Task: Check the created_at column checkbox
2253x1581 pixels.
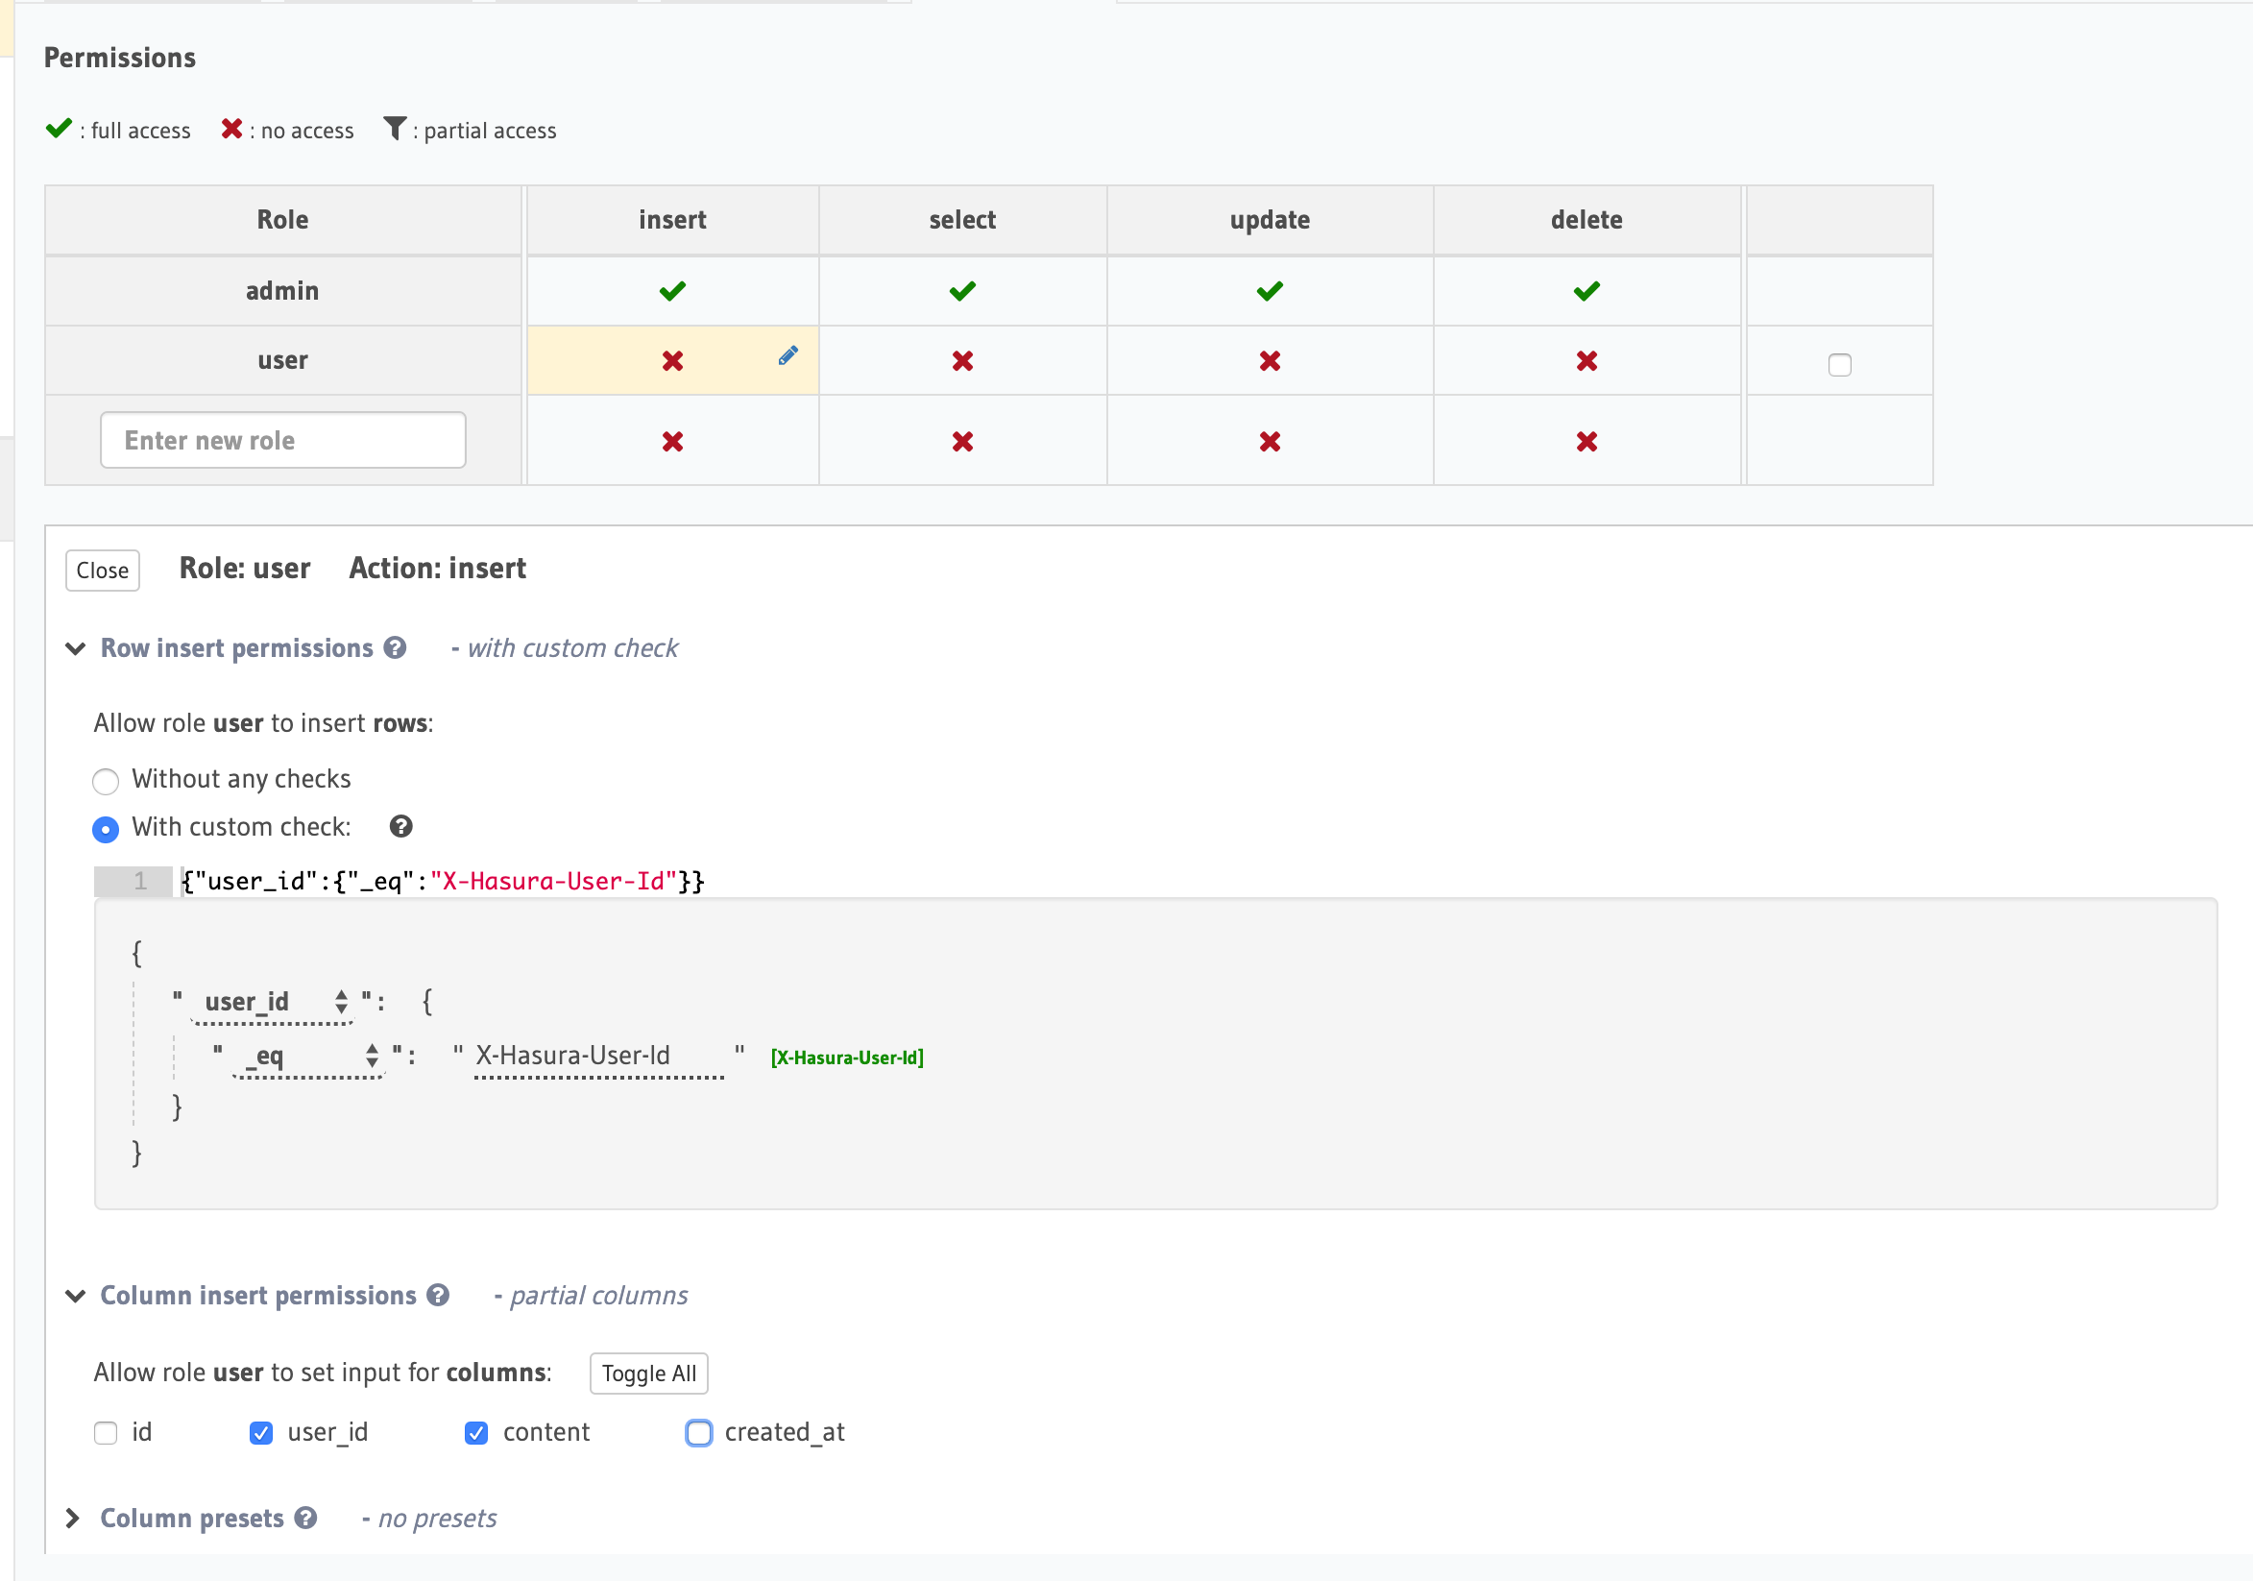Action: pos(699,1433)
